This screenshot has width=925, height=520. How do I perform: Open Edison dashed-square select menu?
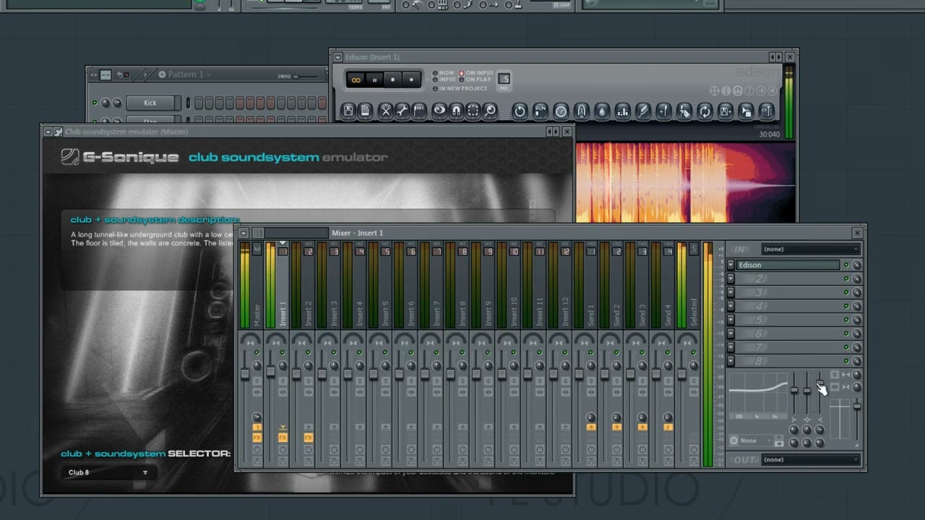pyautogui.click(x=473, y=111)
